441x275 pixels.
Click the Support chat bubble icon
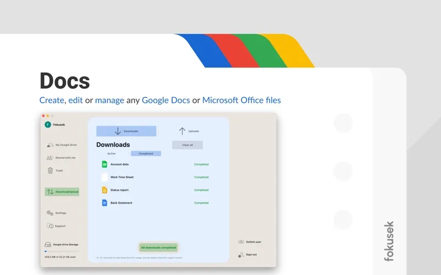(50, 226)
